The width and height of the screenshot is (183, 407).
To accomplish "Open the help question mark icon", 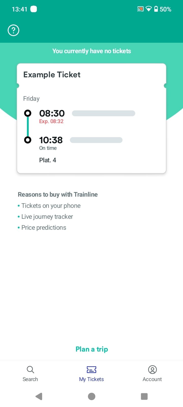I will point(13,31).
